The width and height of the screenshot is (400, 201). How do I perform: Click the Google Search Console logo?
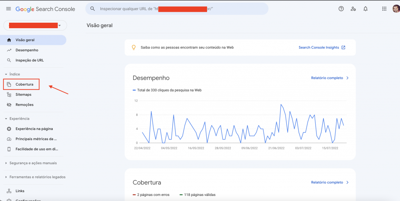tap(45, 9)
